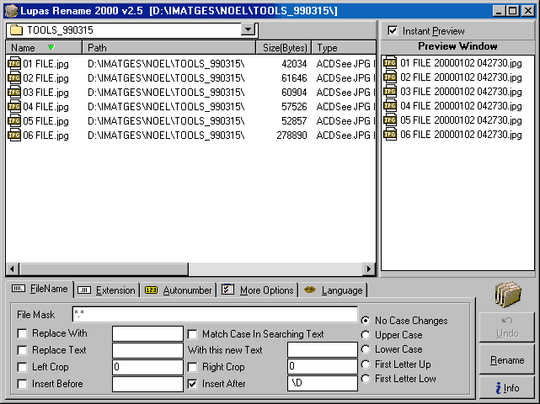540x404 pixels.
Task: Open the More Options tab
Action: 258,290
